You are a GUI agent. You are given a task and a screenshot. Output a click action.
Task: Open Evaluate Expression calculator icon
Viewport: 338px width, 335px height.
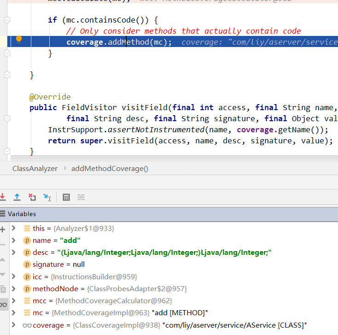coord(66,197)
